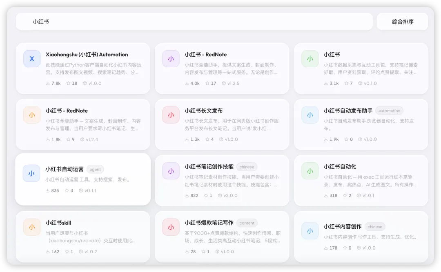The height and width of the screenshot is (272, 441).
Task: Click the star icon showing 17
Action: (207, 83)
